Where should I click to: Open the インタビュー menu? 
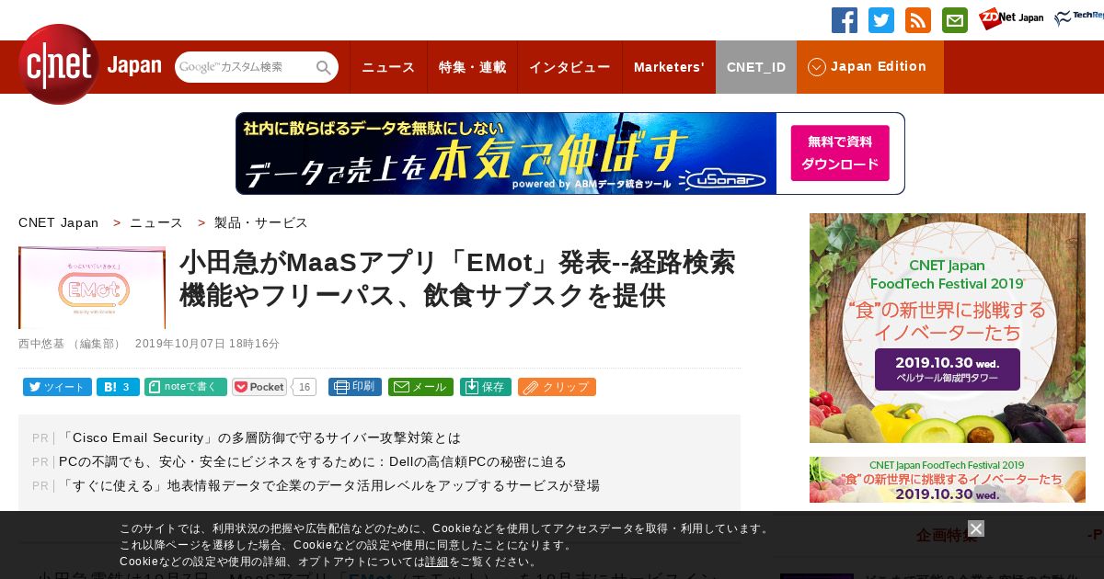(x=569, y=67)
